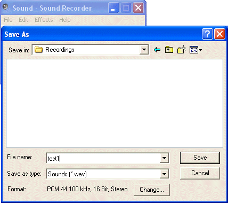Click the Recordings folder icon
The width and height of the screenshot is (228, 203).
click(x=38, y=50)
